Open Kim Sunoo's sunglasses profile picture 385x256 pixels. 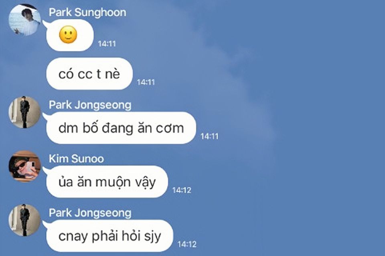coord(25,166)
